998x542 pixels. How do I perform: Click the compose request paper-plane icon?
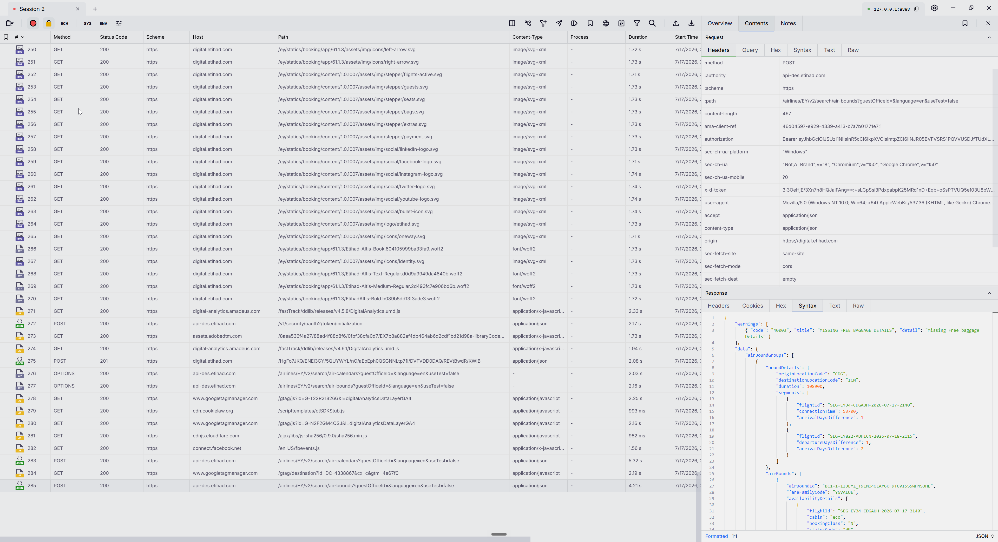[559, 23]
